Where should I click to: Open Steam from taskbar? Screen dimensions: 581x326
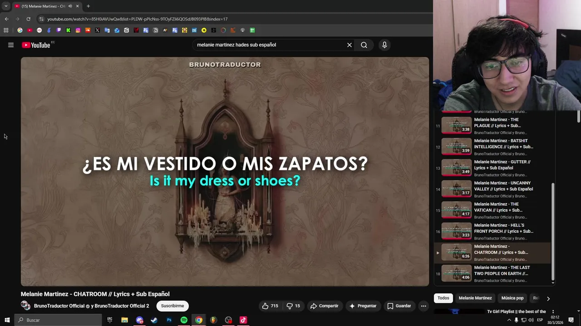154,320
